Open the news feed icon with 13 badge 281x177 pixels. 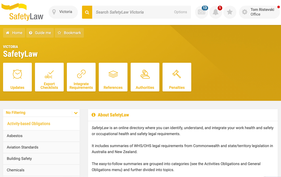[x=202, y=12]
